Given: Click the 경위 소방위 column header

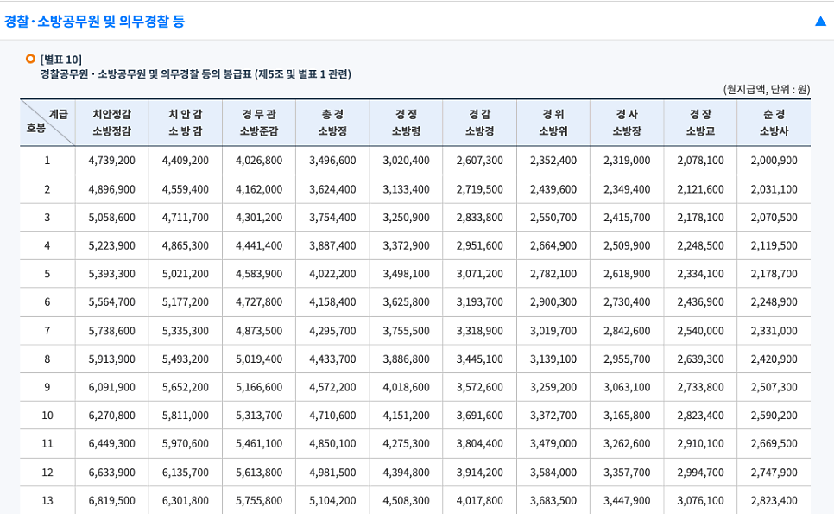Looking at the screenshot, I should pyautogui.click(x=553, y=123).
